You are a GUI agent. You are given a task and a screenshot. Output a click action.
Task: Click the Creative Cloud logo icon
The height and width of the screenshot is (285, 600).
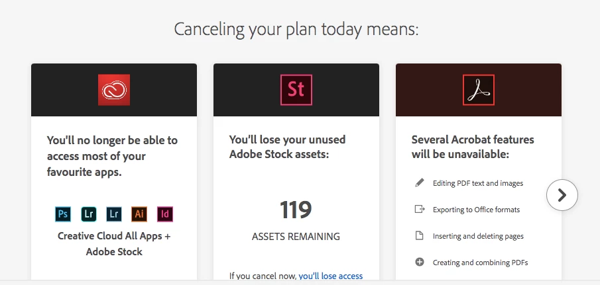pos(114,90)
